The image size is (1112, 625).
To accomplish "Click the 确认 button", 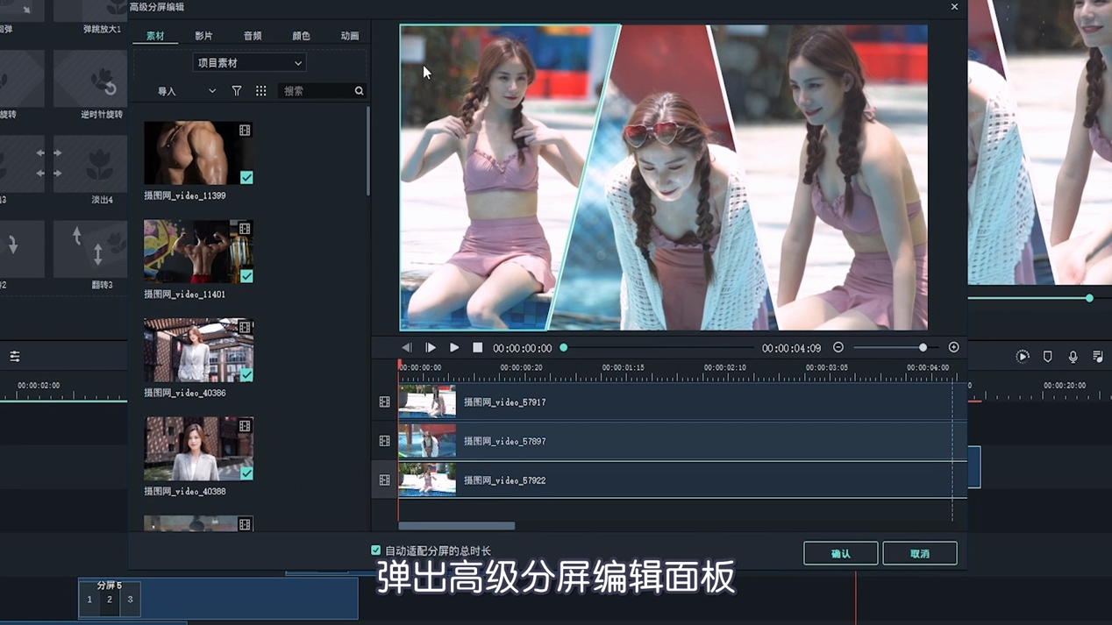I will pos(840,553).
